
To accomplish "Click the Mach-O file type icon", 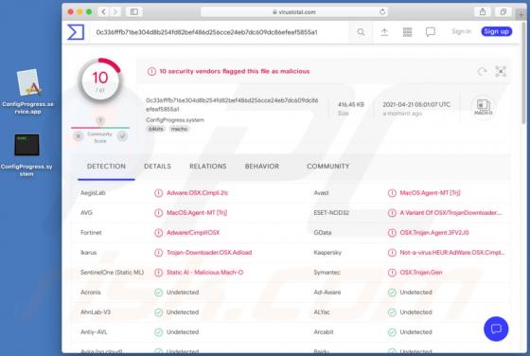I will pyautogui.click(x=483, y=107).
